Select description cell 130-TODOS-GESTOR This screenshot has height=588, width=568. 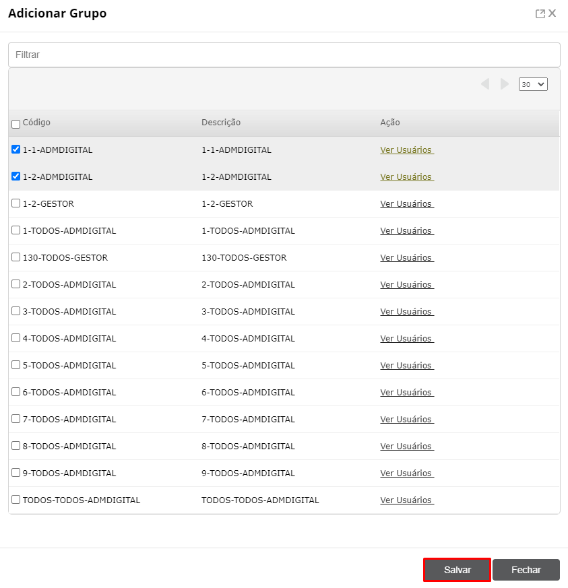(244, 258)
